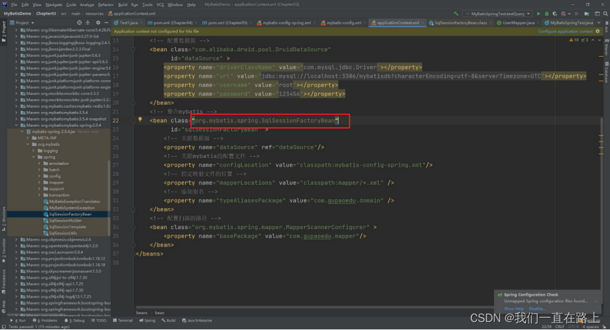Click the locate-file target icon in Project panel
Viewport: 610px width, 330px height.
point(79,23)
